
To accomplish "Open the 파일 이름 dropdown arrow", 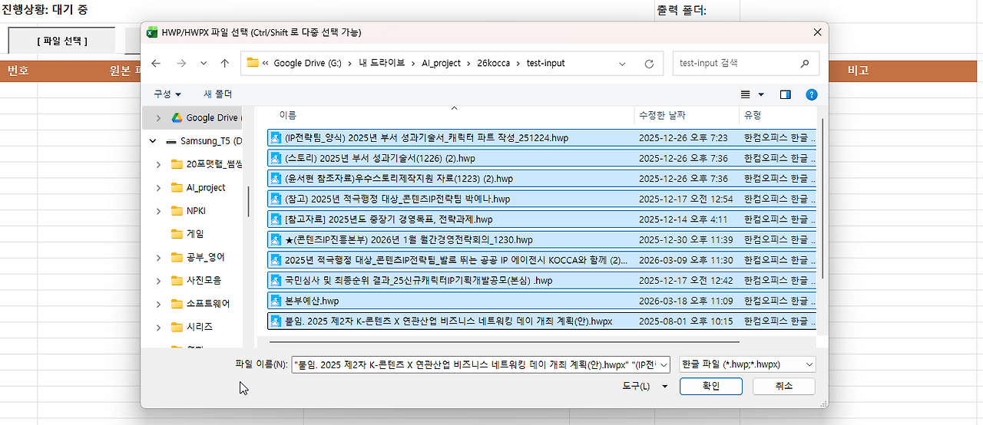I will click(664, 364).
